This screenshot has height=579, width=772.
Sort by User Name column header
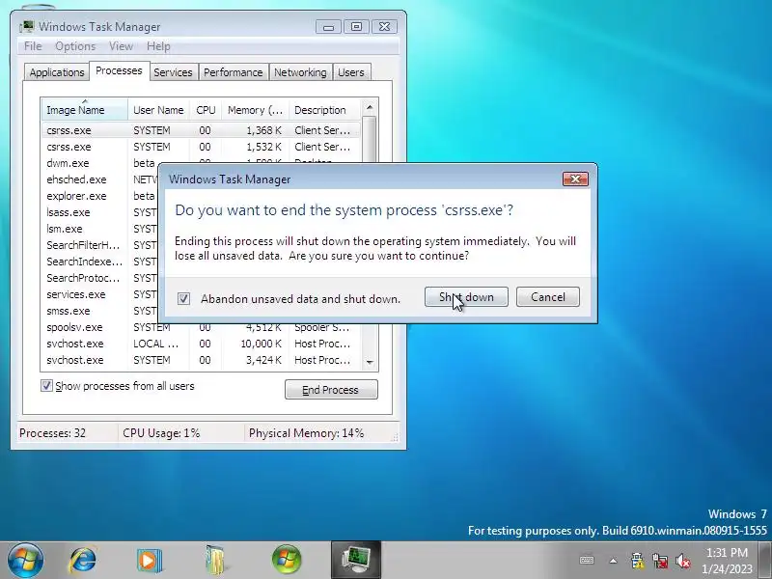click(158, 110)
